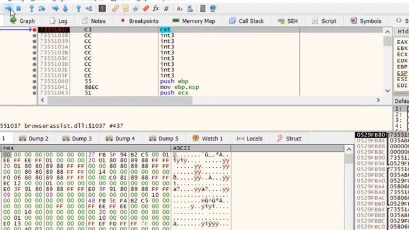Toggle the breakpoint dot at address 73551043

tap(35, 93)
